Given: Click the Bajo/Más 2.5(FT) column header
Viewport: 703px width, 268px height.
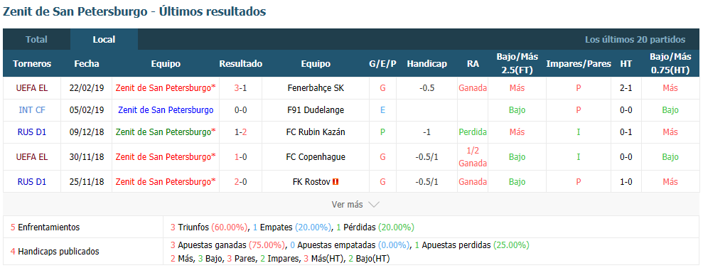Looking at the screenshot, I should (517, 64).
